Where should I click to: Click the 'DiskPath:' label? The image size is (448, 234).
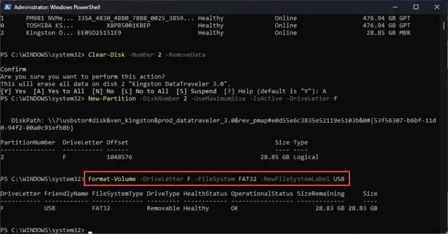pyautogui.click(x=28, y=120)
